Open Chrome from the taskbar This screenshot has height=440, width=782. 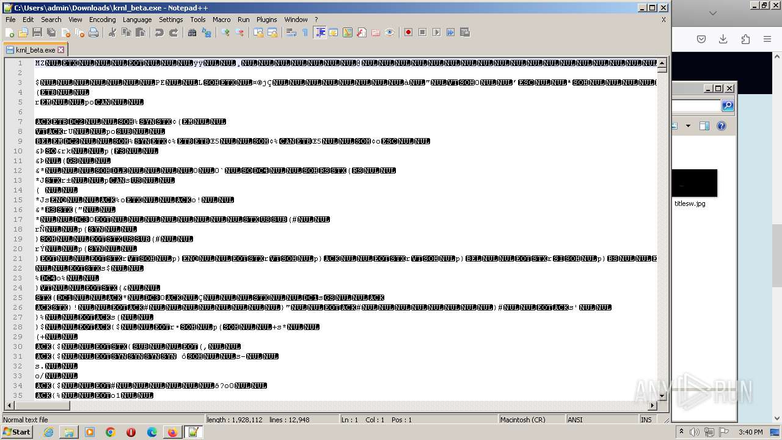[x=110, y=432]
